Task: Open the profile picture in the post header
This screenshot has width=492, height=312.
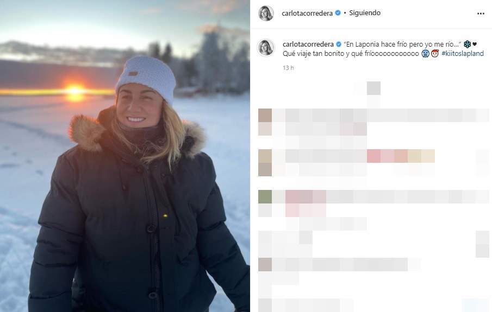Action: (266, 13)
